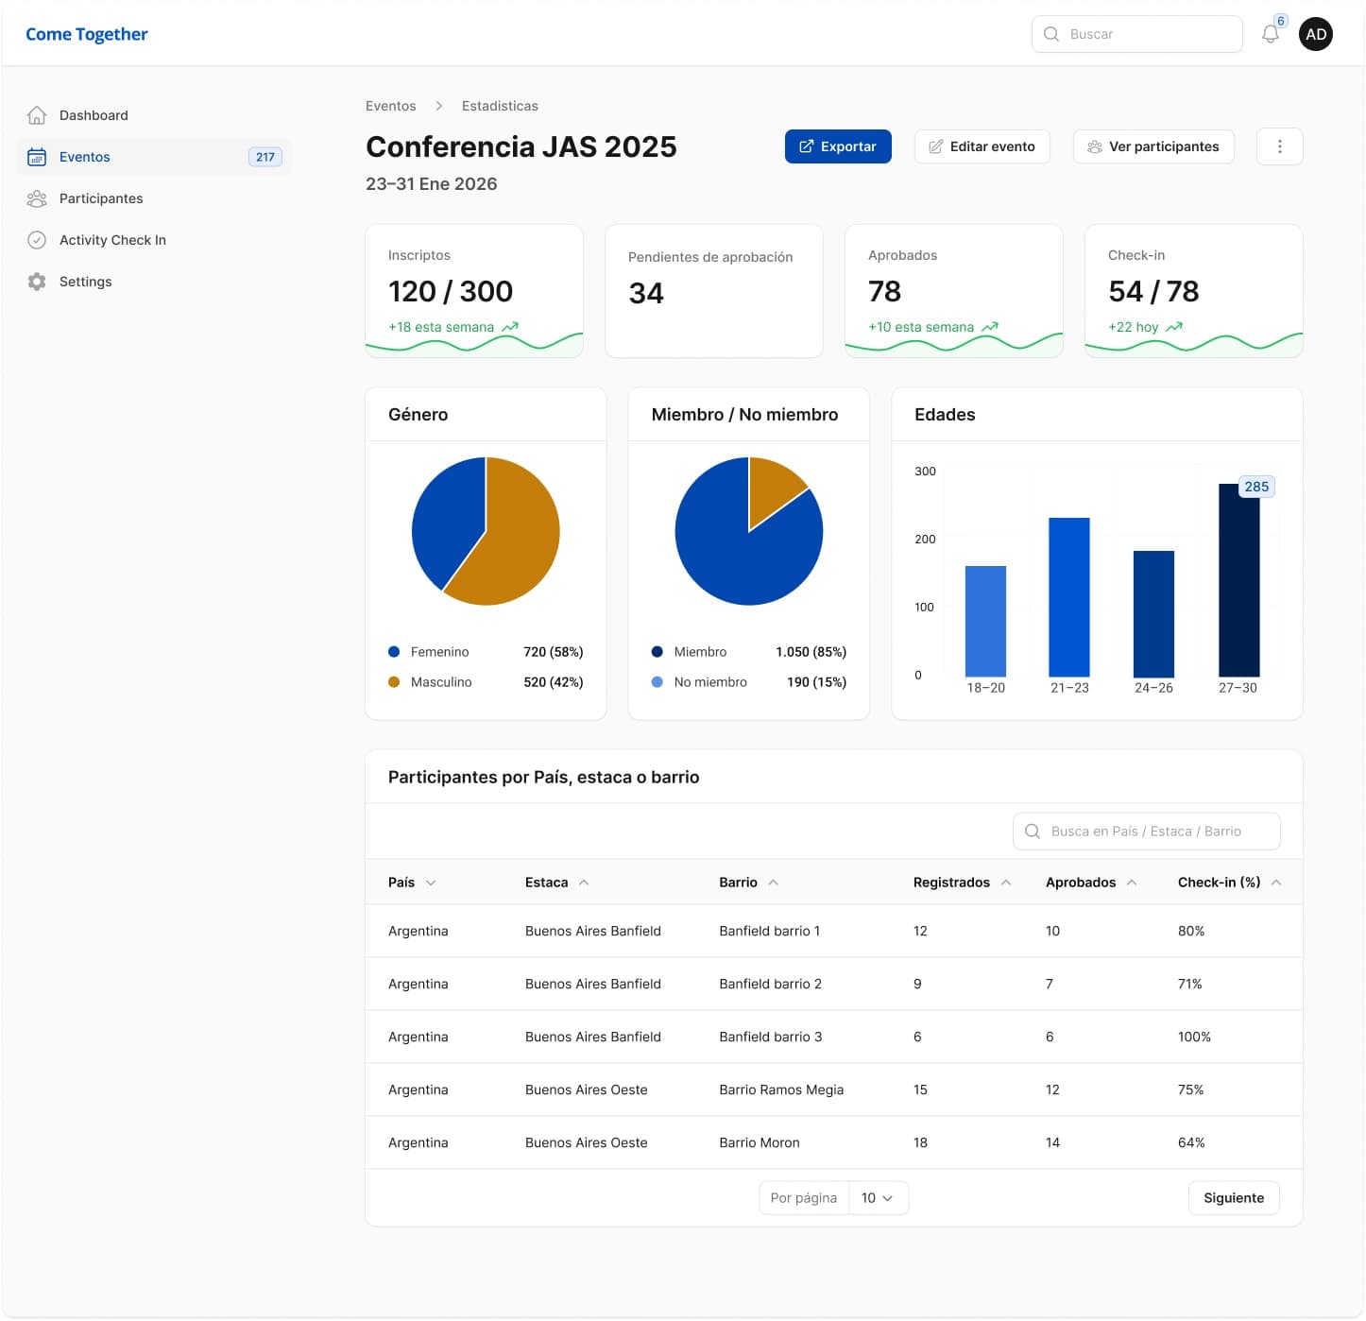Sort table by Check-in (%) column arrow
Viewport: 1366px width, 1321px height.
1276,883
